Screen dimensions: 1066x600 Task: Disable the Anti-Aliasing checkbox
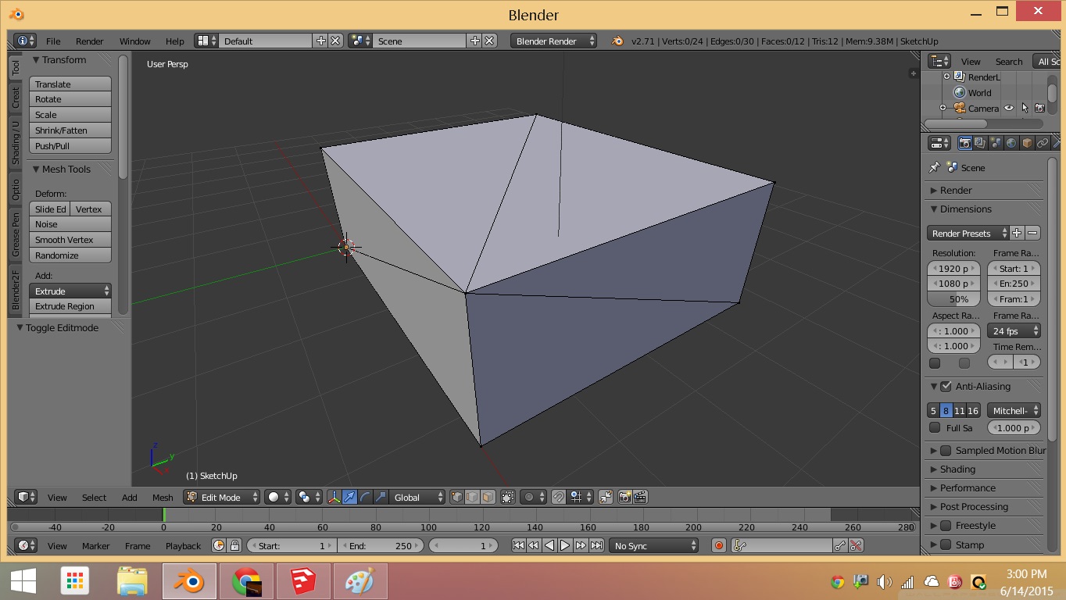click(x=946, y=386)
